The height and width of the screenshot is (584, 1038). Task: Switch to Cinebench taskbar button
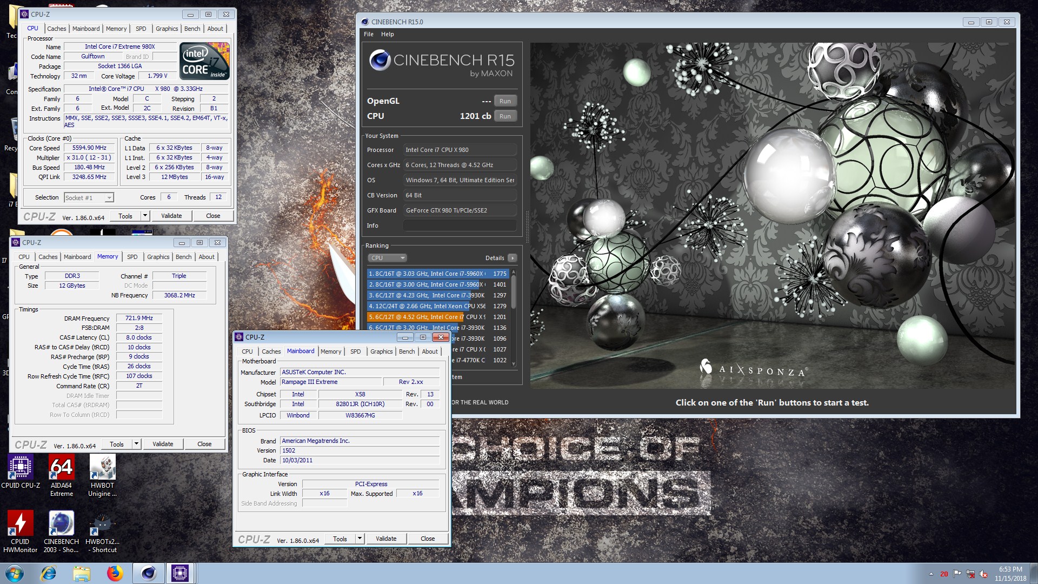tap(148, 573)
